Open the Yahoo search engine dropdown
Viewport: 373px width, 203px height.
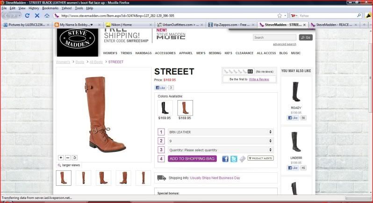[294, 16]
